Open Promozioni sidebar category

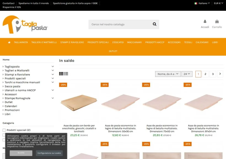coord(12,110)
